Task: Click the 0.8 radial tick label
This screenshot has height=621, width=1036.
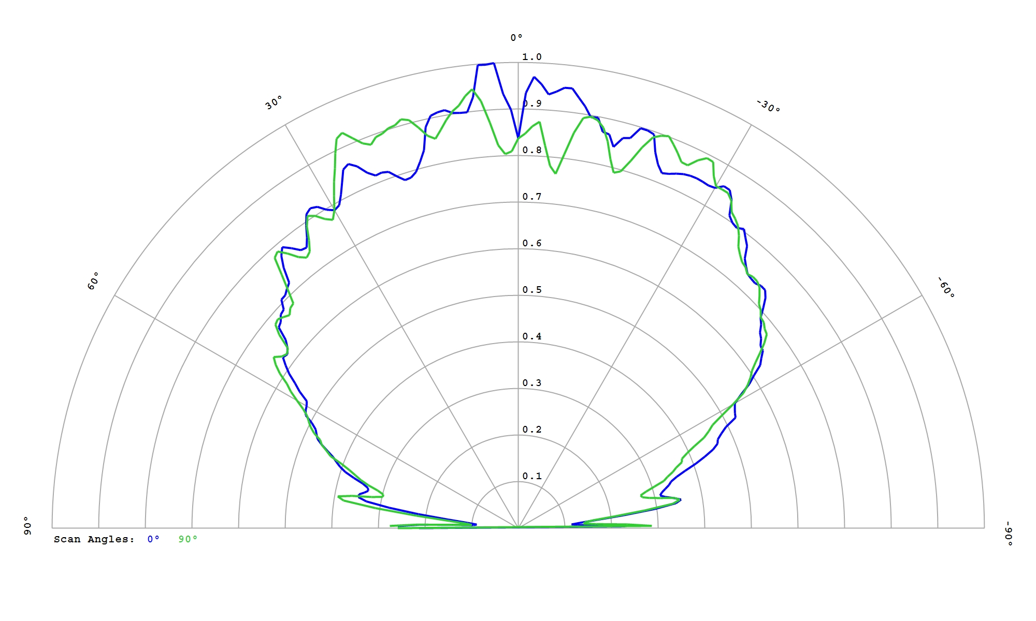Action: (x=532, y=150)
